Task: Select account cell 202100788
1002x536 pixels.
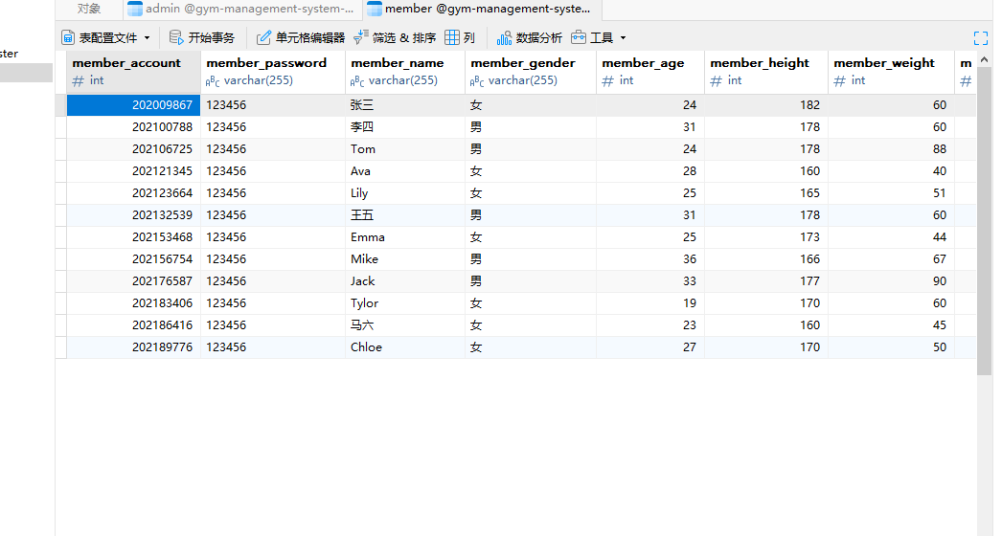Action: [133, 127]
